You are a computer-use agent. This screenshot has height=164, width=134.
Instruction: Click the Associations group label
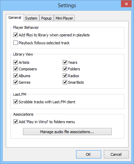click(23, 114)
